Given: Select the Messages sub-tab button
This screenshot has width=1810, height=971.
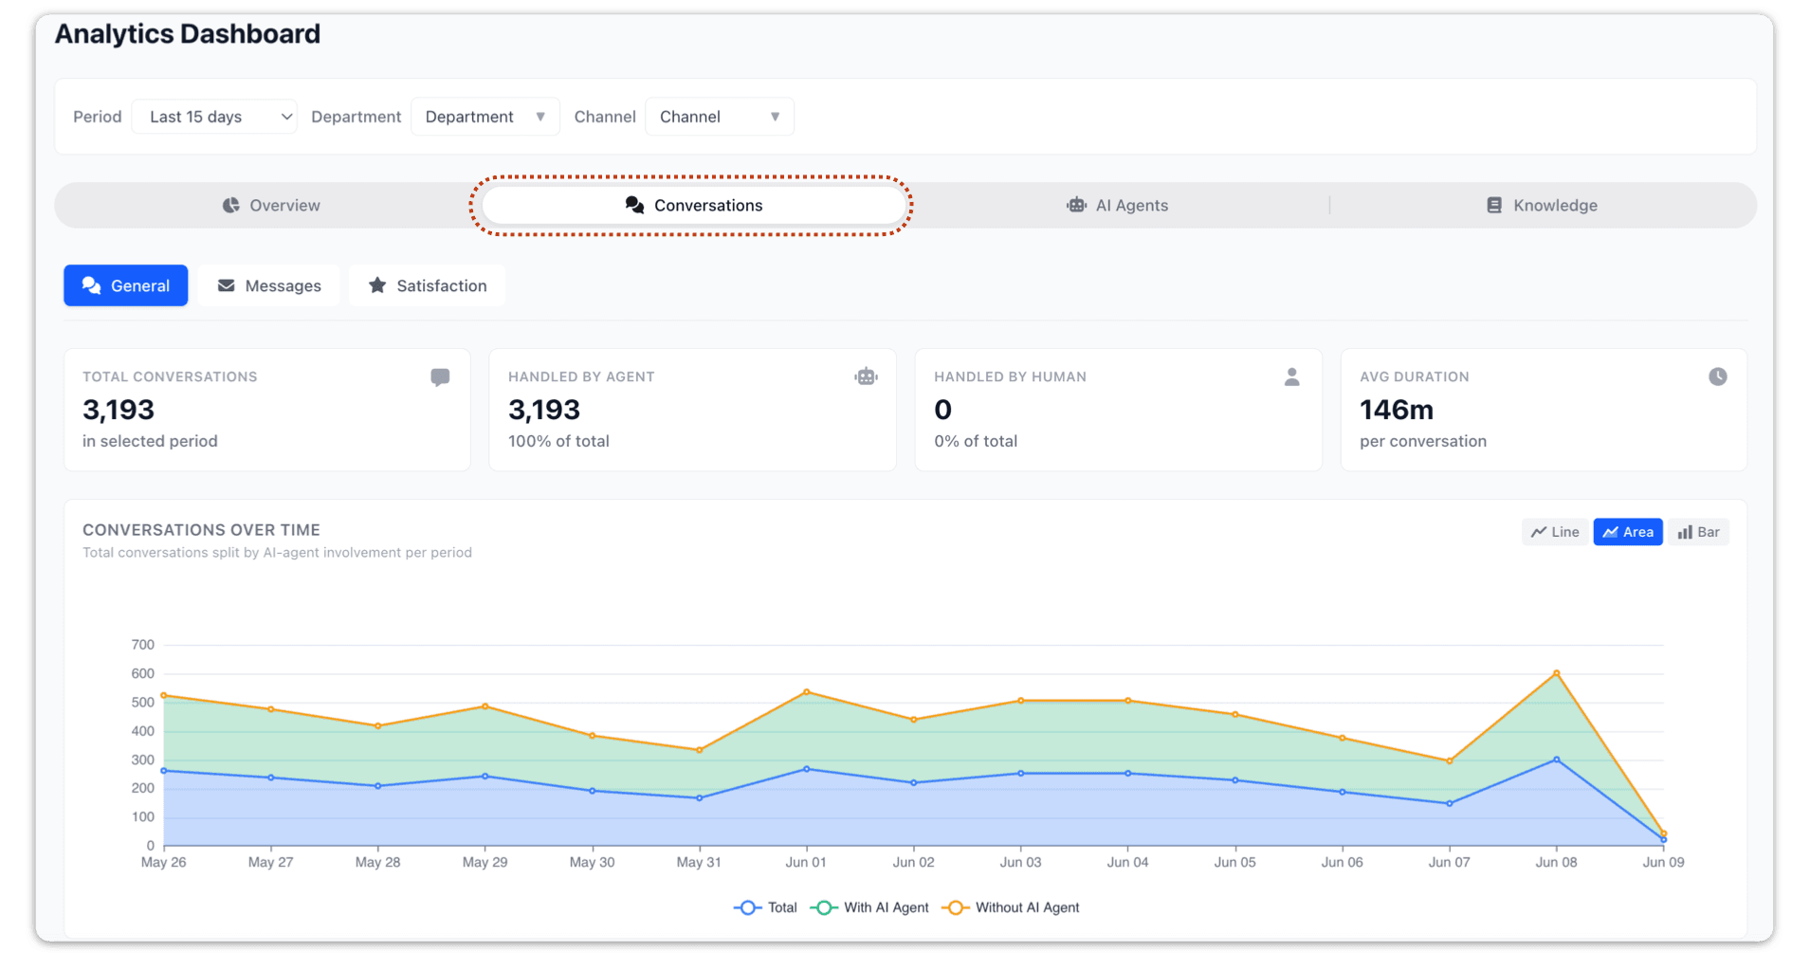Looking at the screenshot, I should tap(269, 285).
